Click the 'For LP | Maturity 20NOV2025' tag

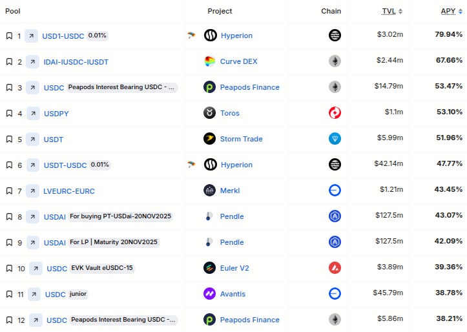pos(114,242)
